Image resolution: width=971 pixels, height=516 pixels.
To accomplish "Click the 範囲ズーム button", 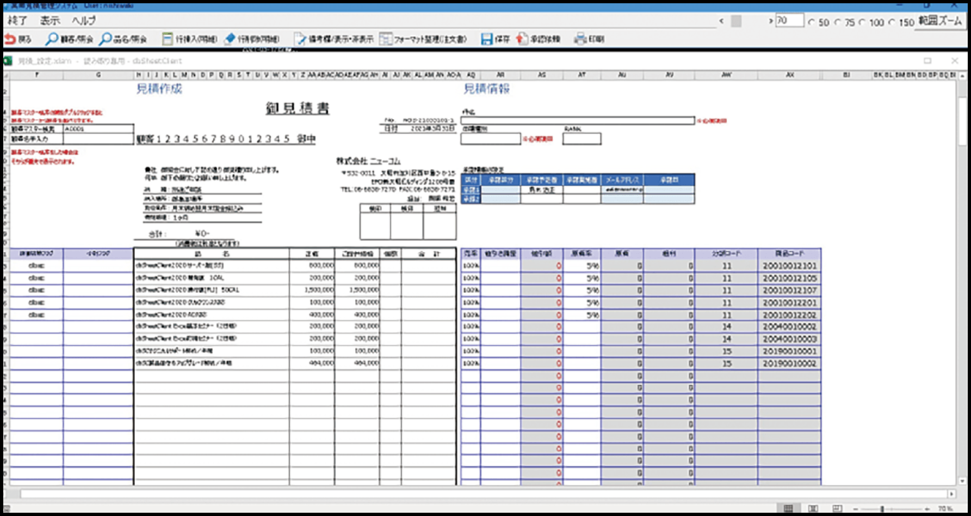I will (940, 21).
